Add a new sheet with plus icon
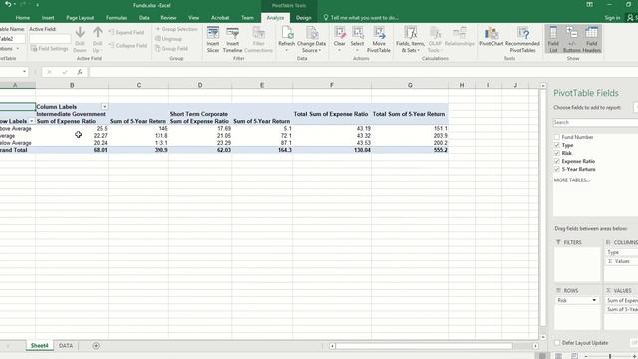Viewport: 638px width, 359px height. 96,346
